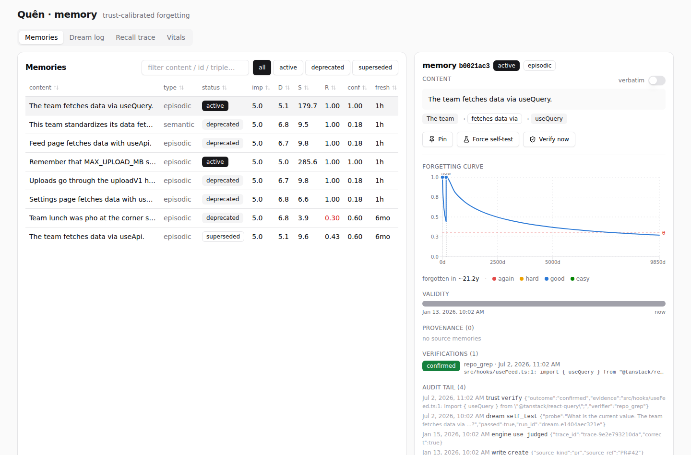Image resolution: width=691 pixels, height=455 pixels.
Task: Sort by R column arrows icon
Action: tap(334, 88)
